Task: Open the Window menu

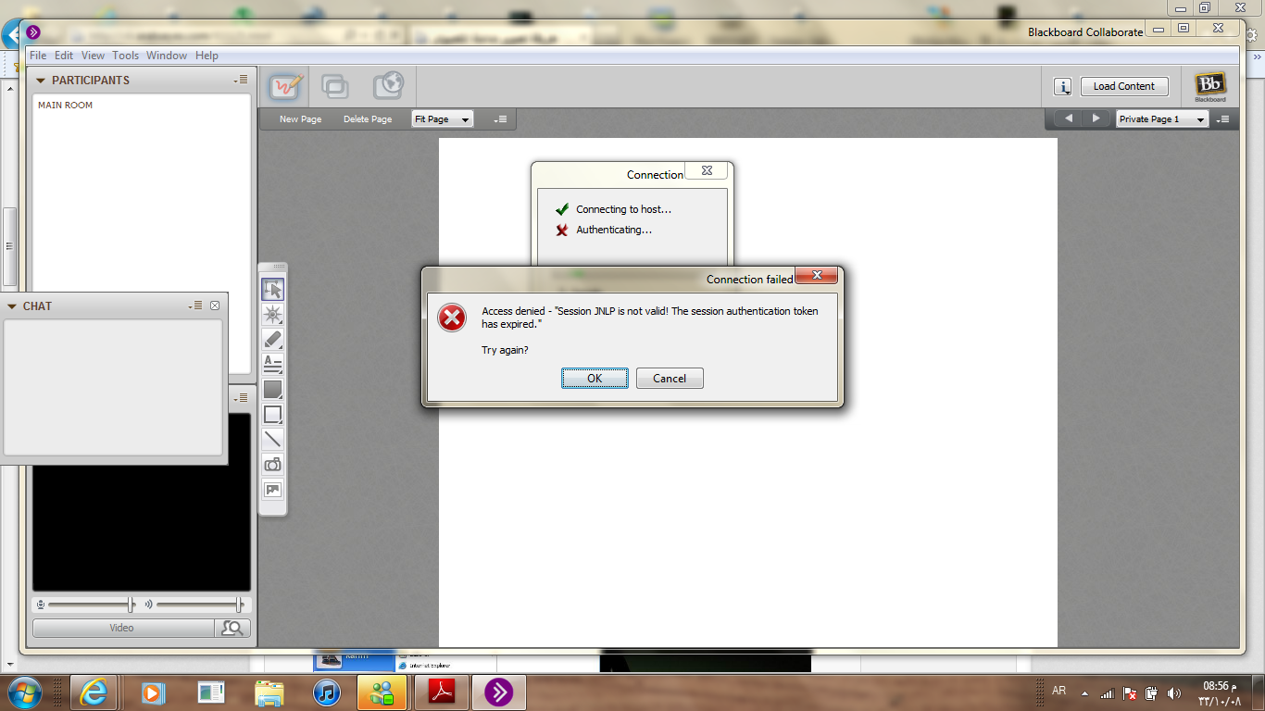Action: point(167,56)
